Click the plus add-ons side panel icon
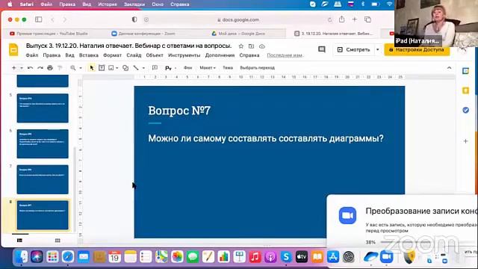This screenshot has height=269, width=478. 465,141
